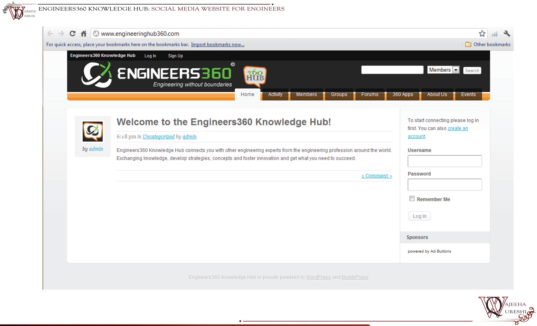Open the wrench settings menu

[507, 33]
